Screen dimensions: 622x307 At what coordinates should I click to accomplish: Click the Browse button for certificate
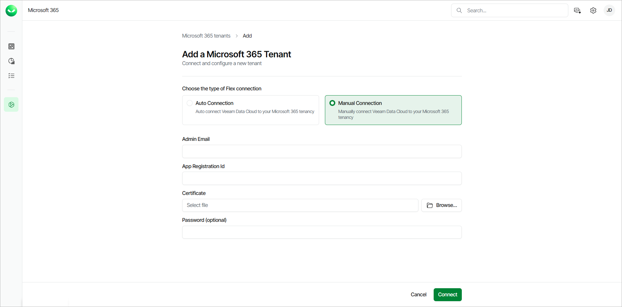pos(441,205)
